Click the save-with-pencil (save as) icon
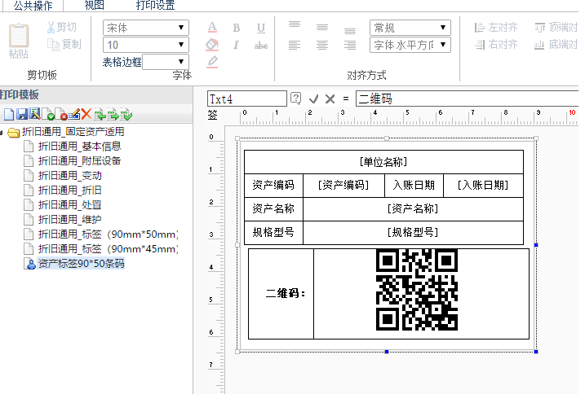The width and height of the screenshot is (585, 403). (35, 114)
